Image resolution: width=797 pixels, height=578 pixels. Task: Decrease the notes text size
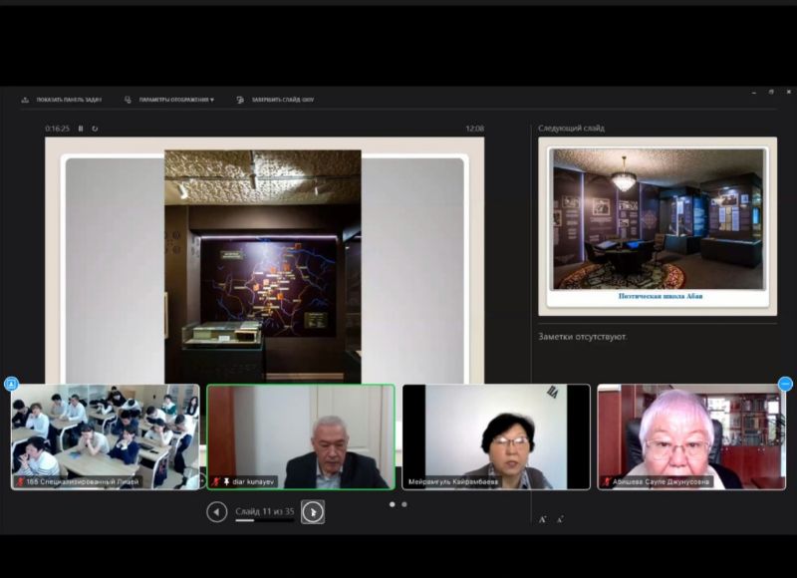tap(560, 519)
